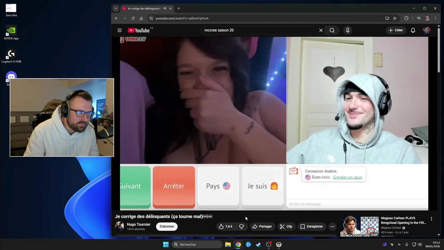
Task: Open the media controls in Chrome toolbar
Action: pyautogui.click(x=419, y=18)
